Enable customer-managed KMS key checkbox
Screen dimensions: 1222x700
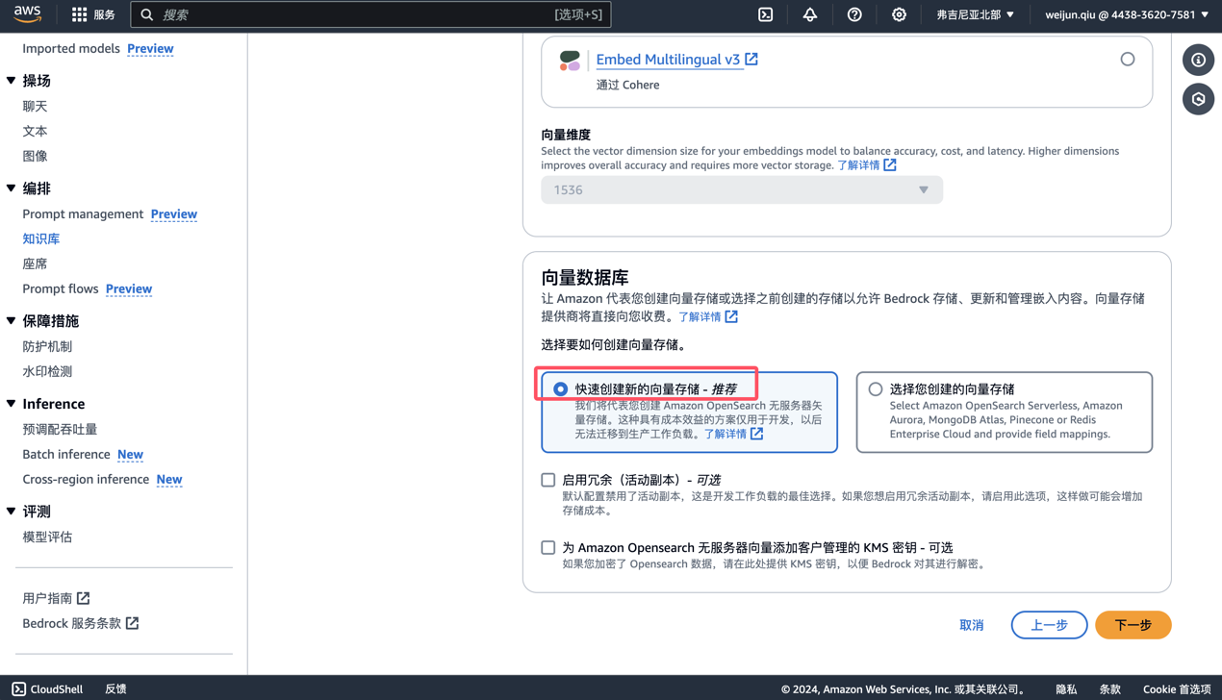pos(547,547)
